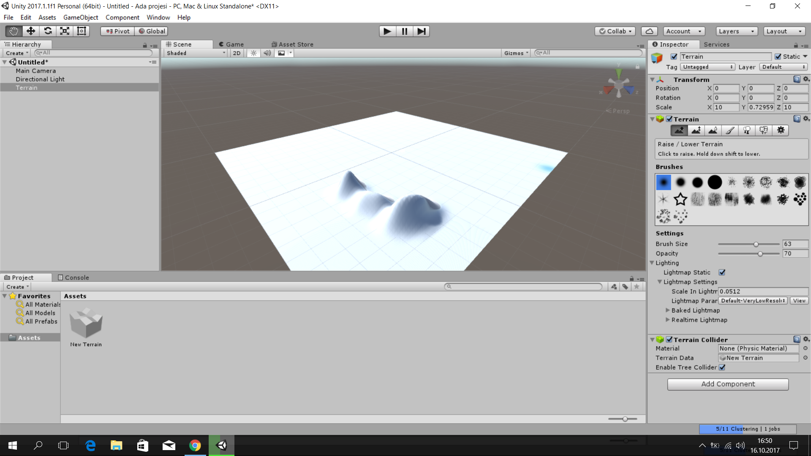This screenshot has height=456, width=811.
Task: Adjust the Brush Size slider
Action: 756,244
